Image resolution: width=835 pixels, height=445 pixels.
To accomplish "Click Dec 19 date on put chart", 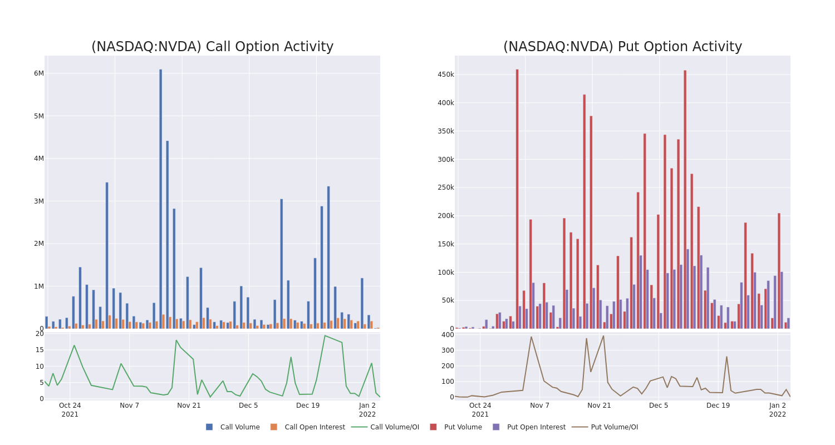I will point(718,406).
